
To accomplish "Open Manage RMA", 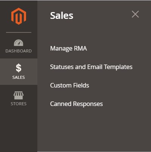I will pyautogui.click(x=68, y=49).
